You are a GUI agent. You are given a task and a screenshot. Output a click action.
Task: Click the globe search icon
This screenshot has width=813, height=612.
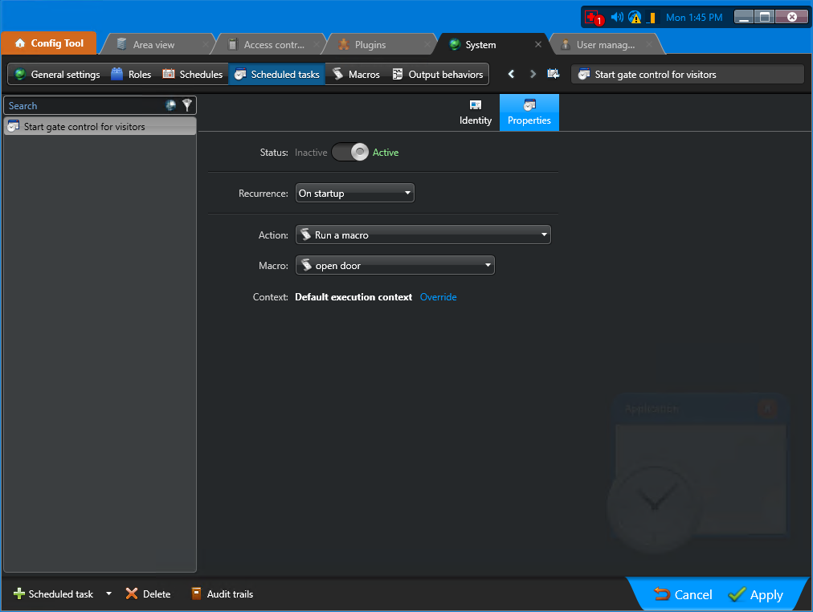pos(170,105)
